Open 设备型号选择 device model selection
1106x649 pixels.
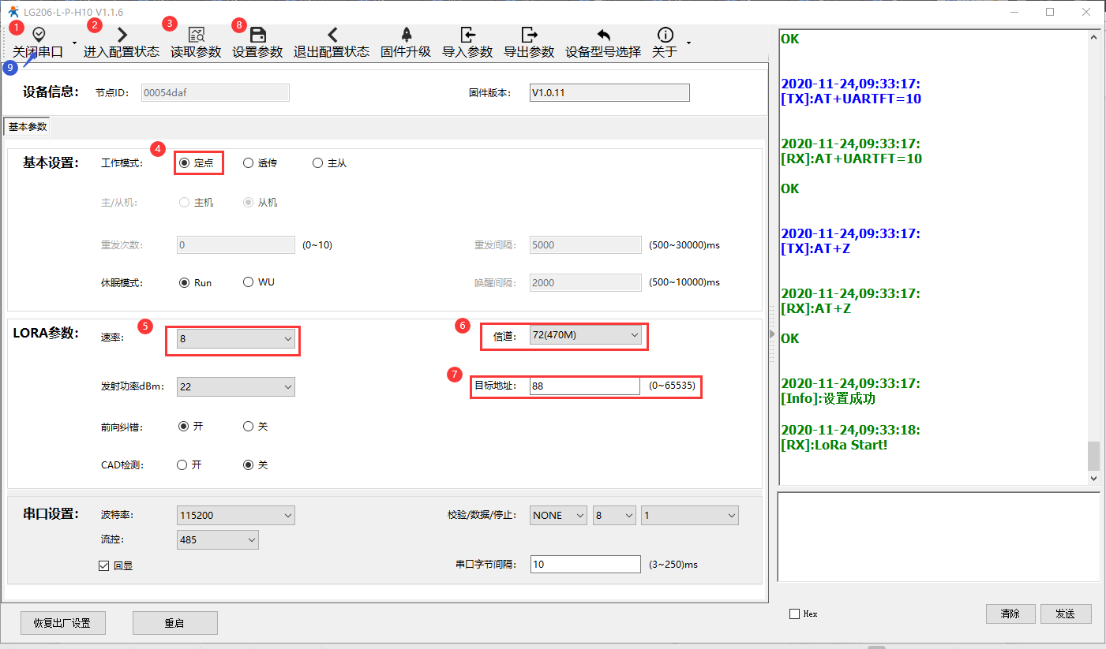603,35
